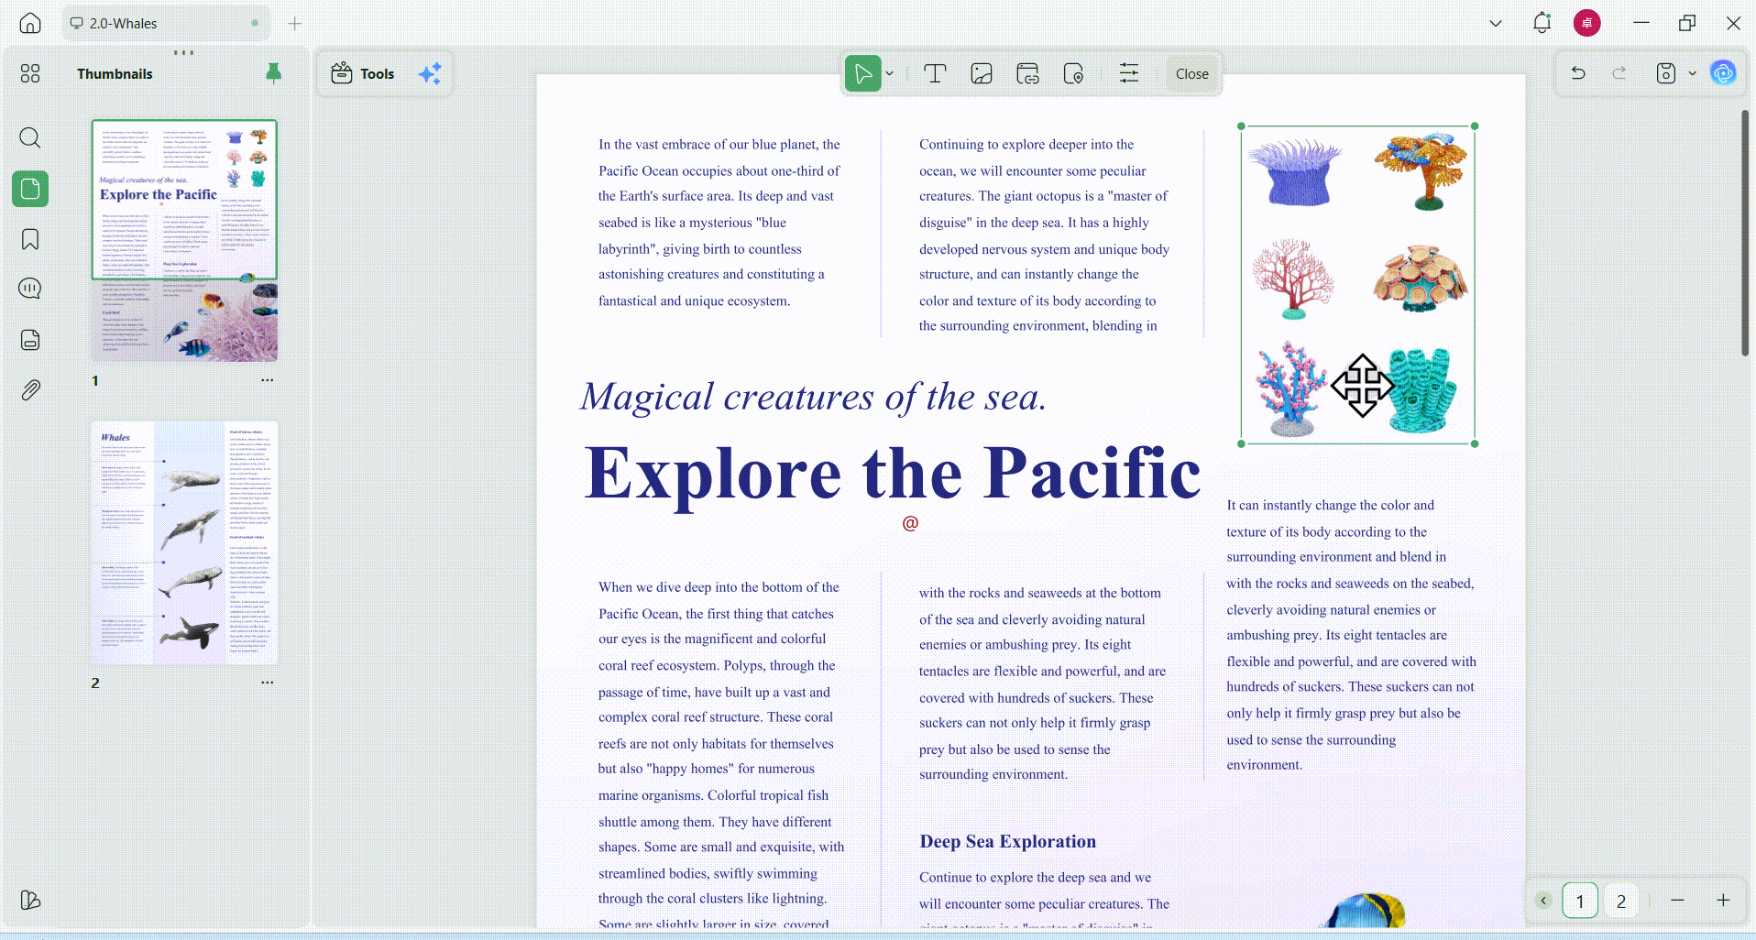Open the Search panel
Screen dimensions: 1756x940
coord(30,138)
